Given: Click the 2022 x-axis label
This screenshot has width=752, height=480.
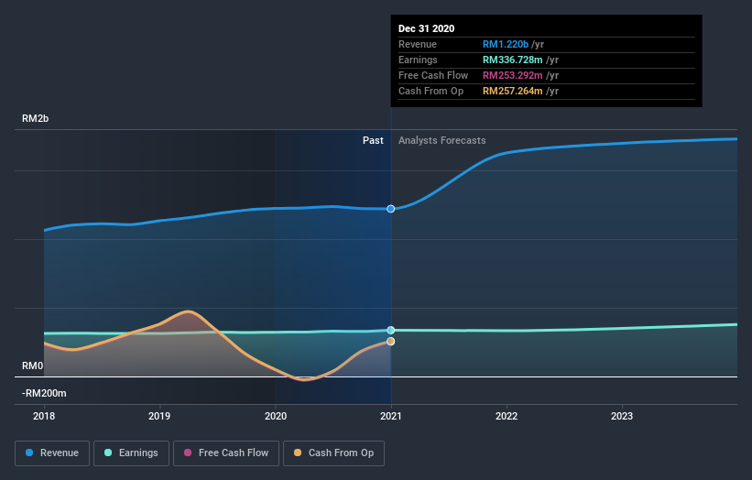Looking at the screenshot, I should coord(507,416).
